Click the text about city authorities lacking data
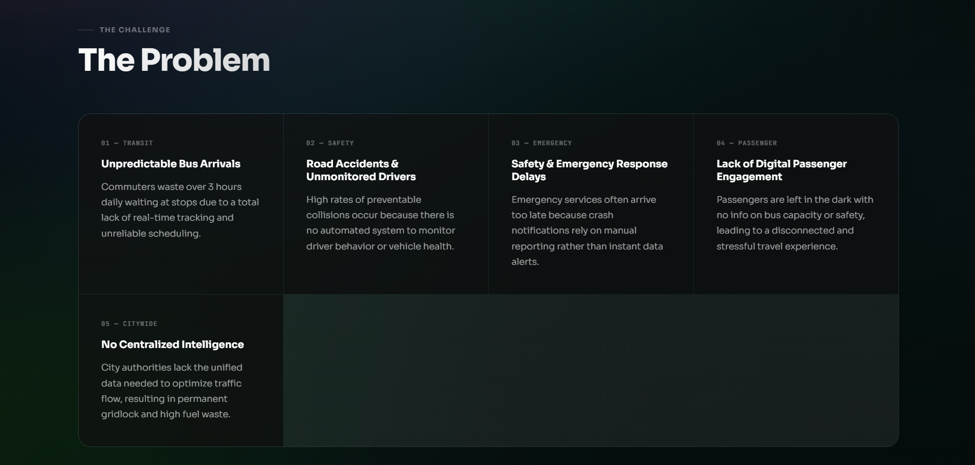 pyautogui.click(x=172, y=391)
